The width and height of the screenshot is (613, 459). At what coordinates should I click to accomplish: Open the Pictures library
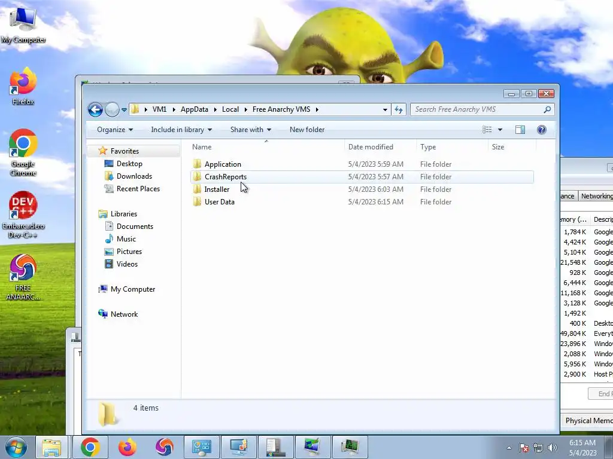129,252
